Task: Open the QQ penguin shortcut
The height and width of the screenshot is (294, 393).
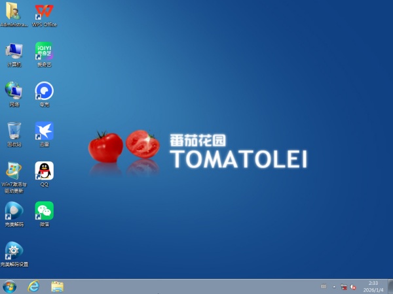Action: tap(44, 171)
